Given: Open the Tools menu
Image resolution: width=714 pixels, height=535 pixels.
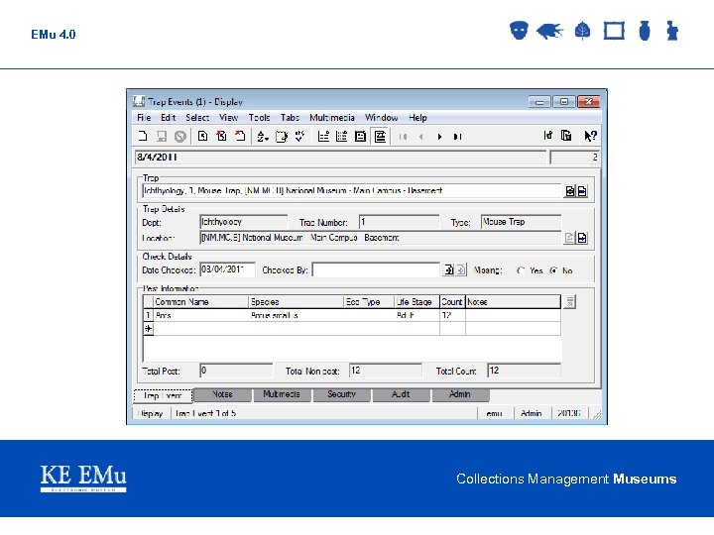Looking at the screenshot, I should coord(259,117).
